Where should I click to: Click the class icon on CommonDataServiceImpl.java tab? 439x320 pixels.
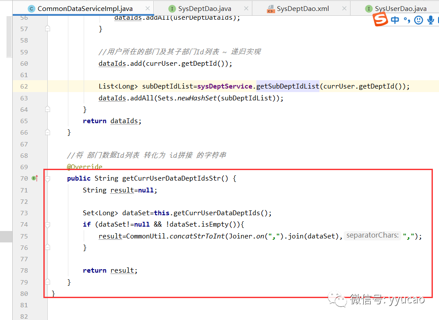[x=32, y=9]
